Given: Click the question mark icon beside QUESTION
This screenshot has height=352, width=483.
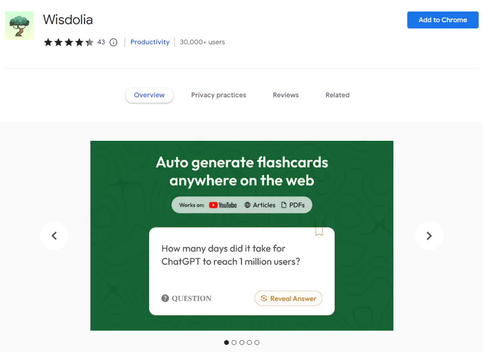Looking at the screenshot, I should click(x=165, y=298).
